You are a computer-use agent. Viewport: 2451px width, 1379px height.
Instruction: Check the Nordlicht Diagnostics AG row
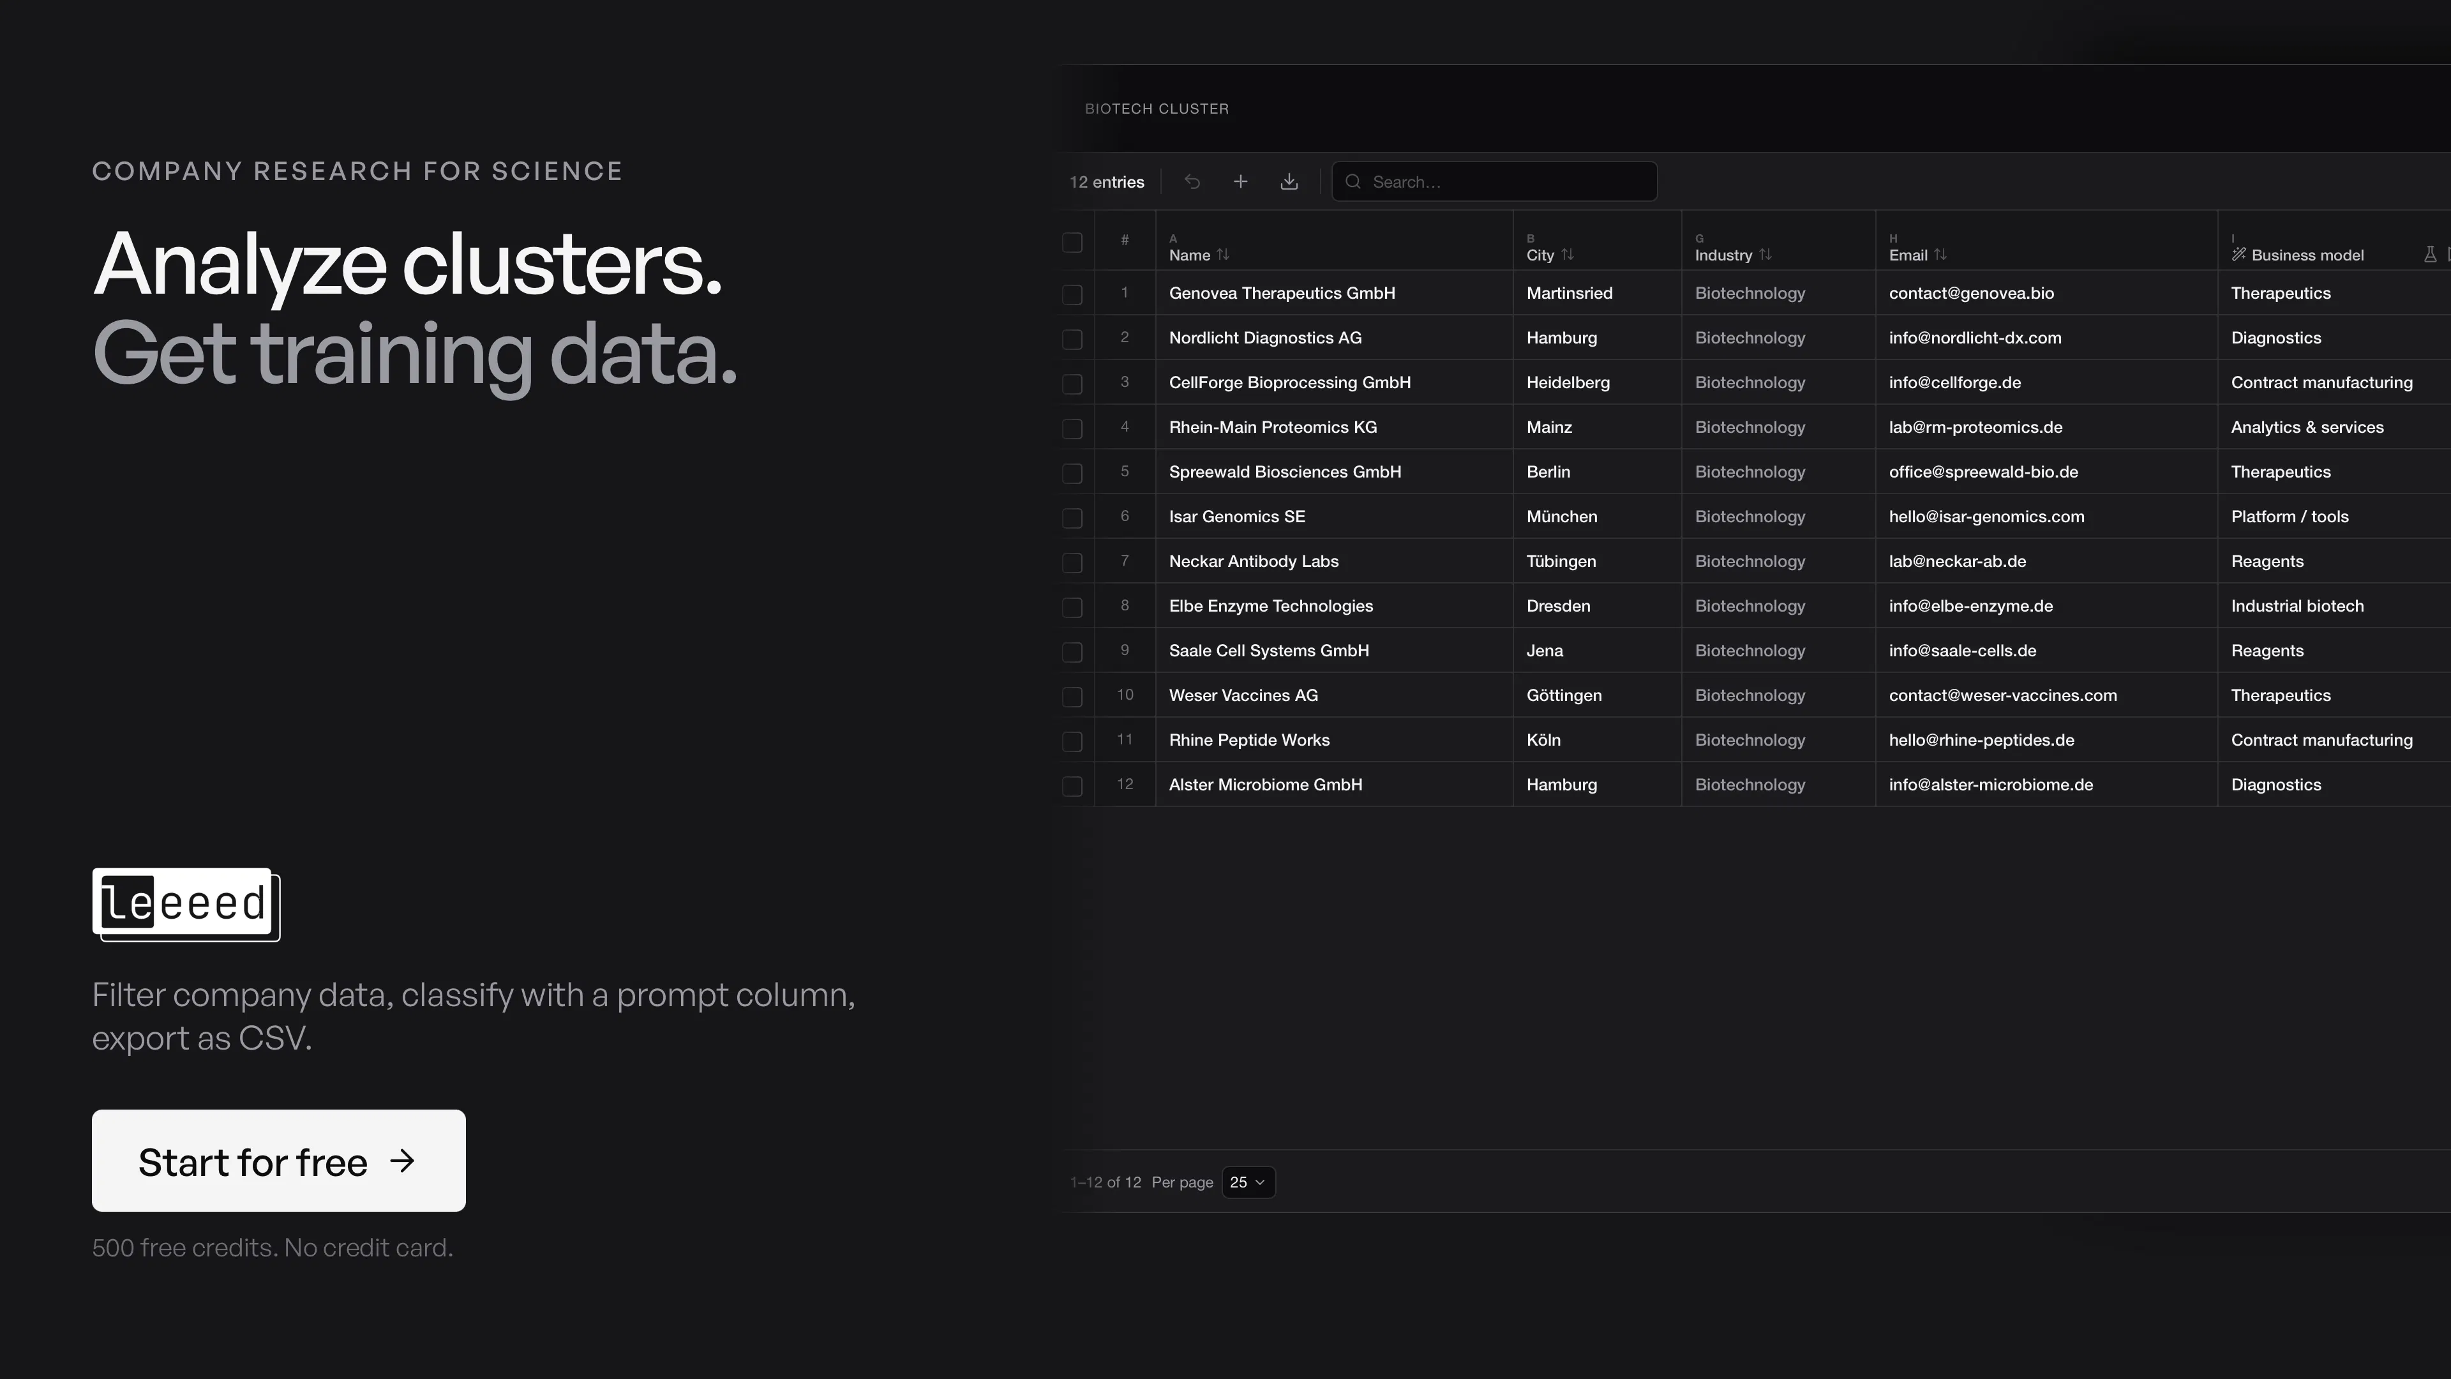coord(1072,340)
